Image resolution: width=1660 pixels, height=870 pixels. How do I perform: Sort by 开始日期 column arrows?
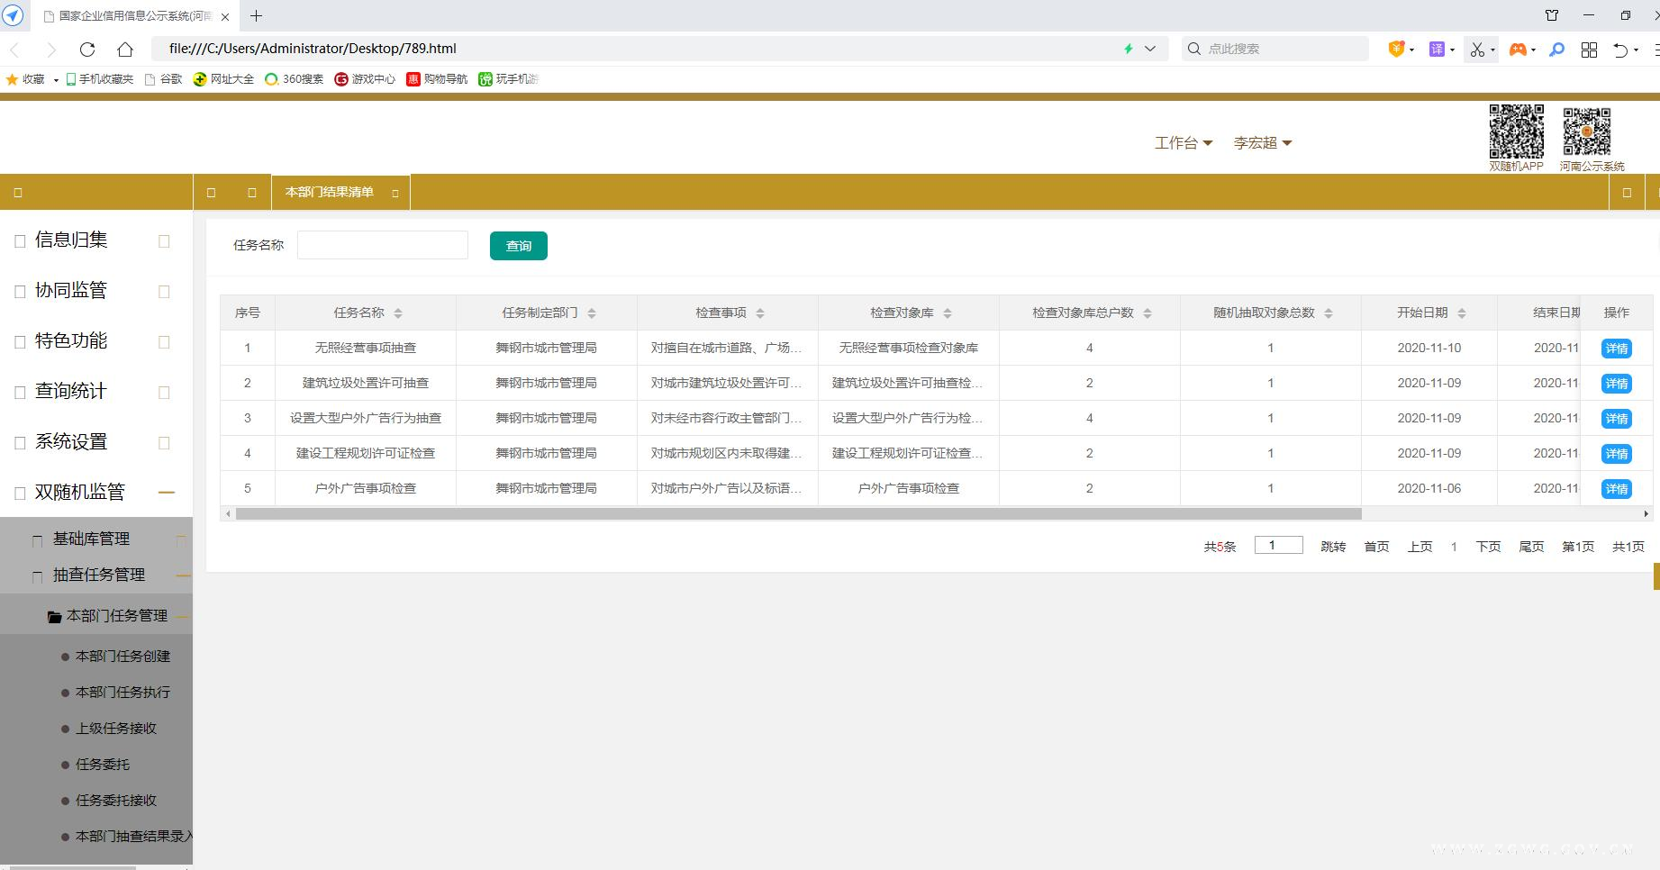point(1462,313)
